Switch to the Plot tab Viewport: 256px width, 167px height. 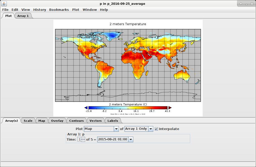(x=8, y=16)
